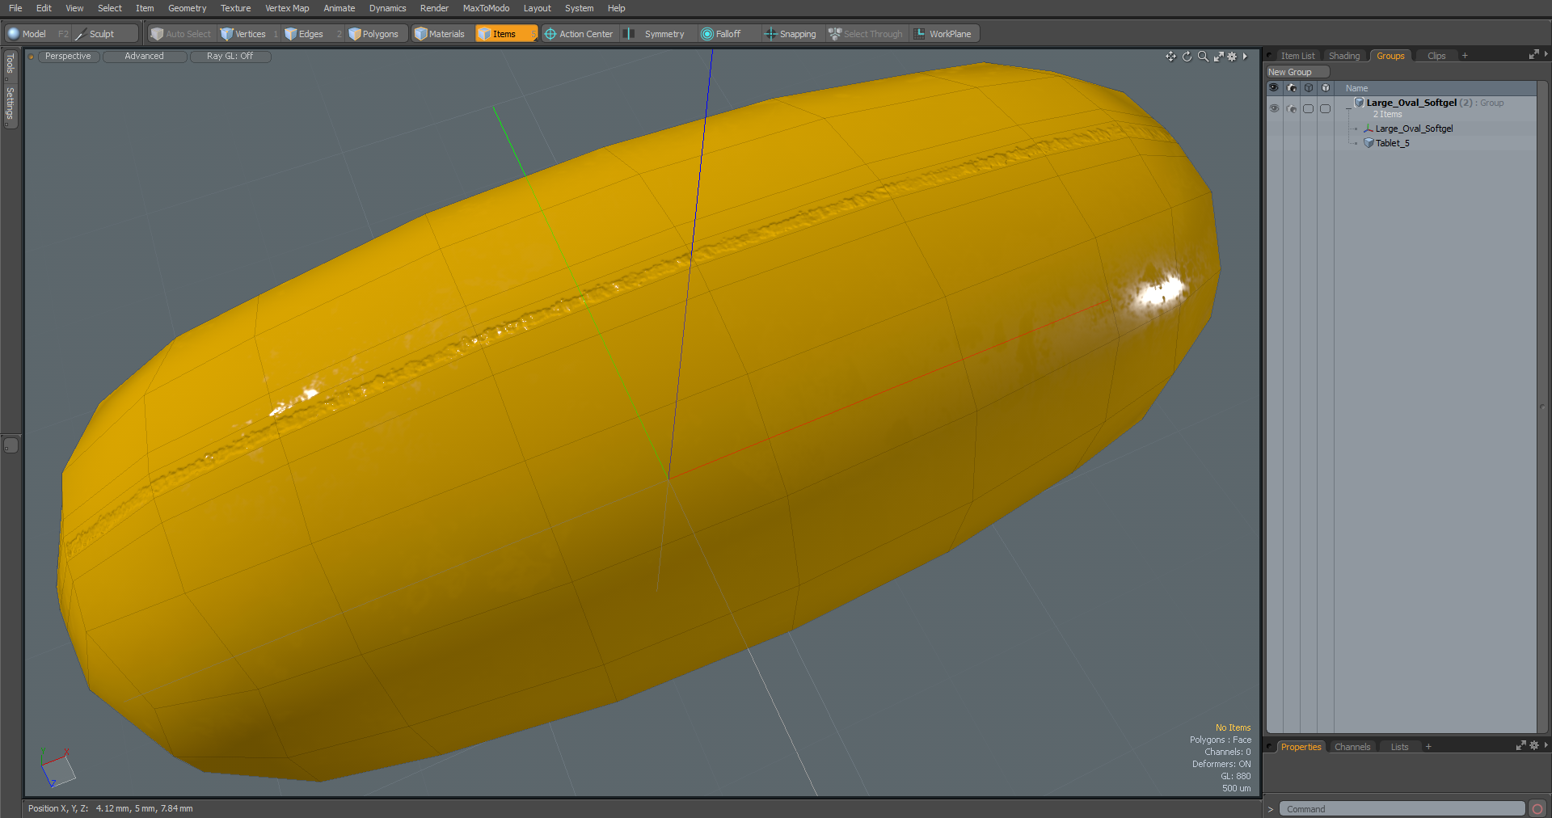Add a new tab next to Lists

[1428, 747]
